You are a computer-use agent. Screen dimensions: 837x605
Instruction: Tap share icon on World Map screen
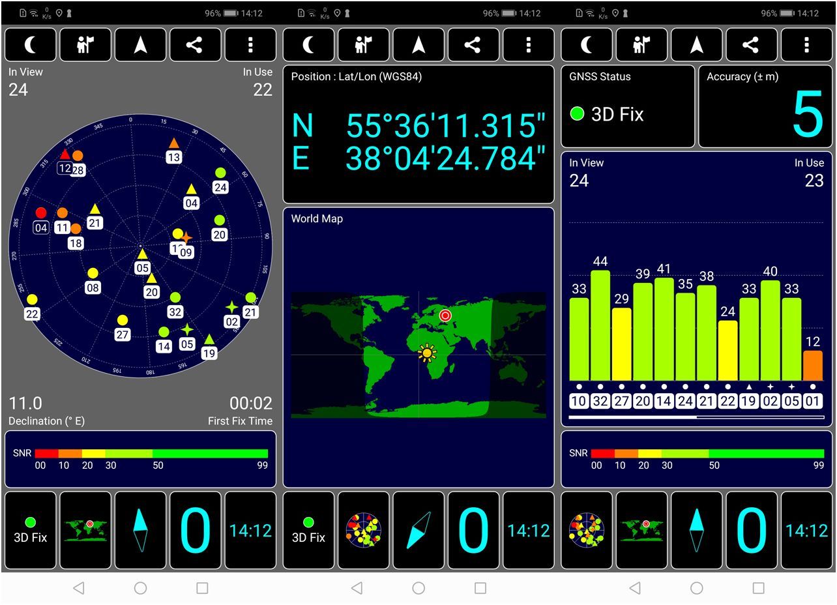pyautogui.click(x=473, y=45)
